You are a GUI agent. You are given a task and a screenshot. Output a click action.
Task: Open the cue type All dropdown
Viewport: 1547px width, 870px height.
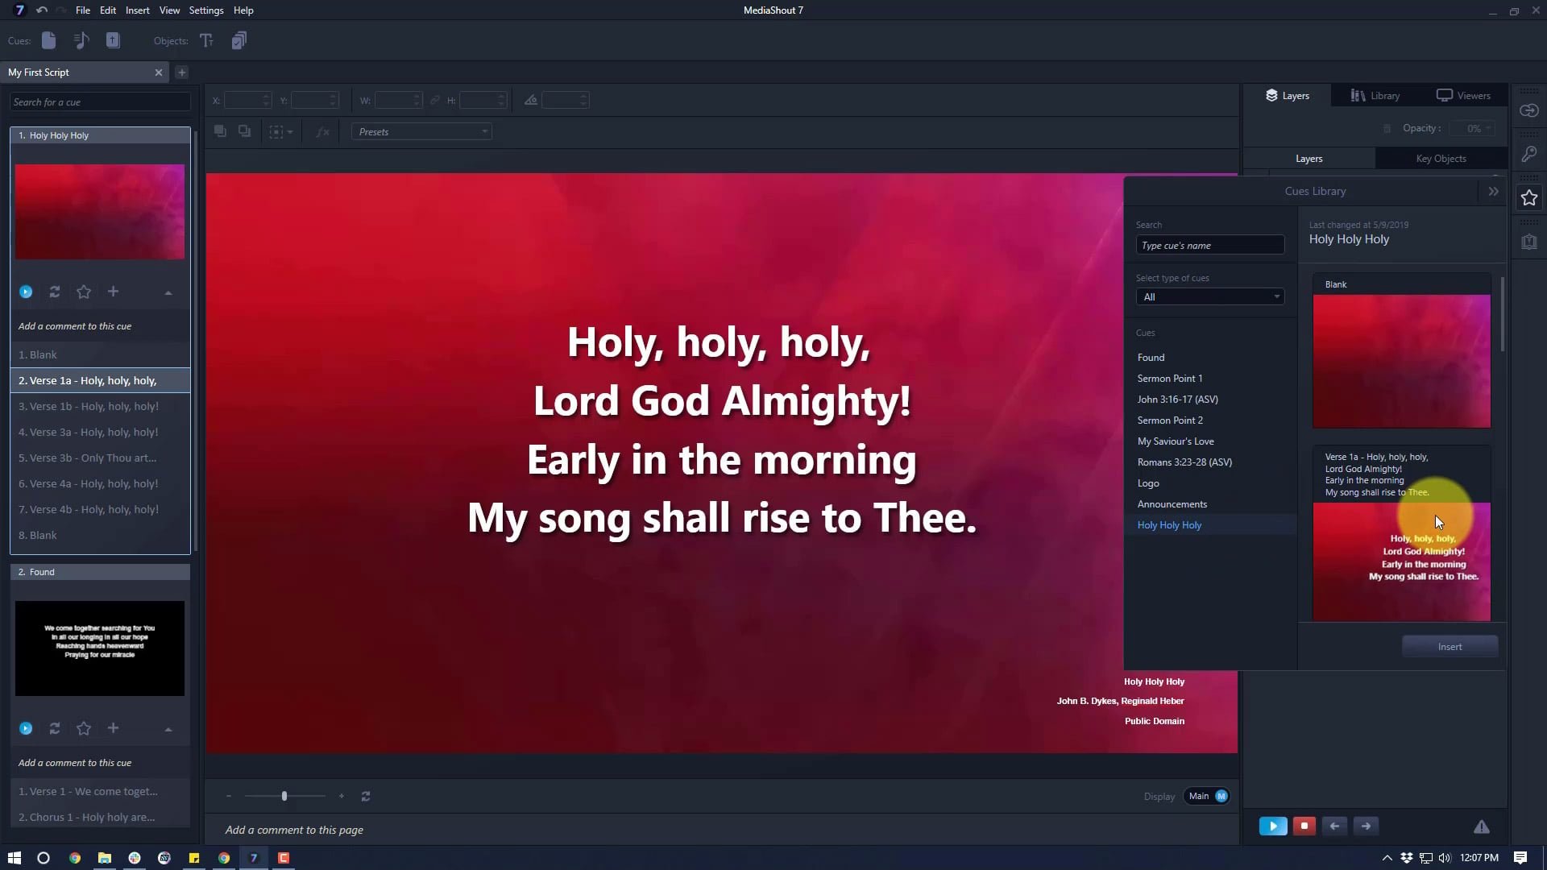click(x=1209, y=296)
